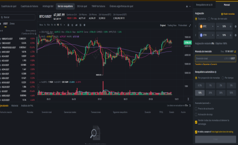Expand the chart left-side panel handle

coord(38,87)
